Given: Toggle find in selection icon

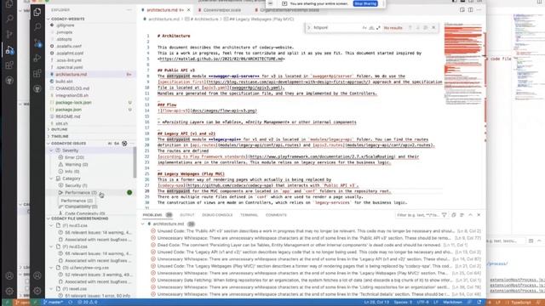Looking at the screenshot, I should pos(426,27).
